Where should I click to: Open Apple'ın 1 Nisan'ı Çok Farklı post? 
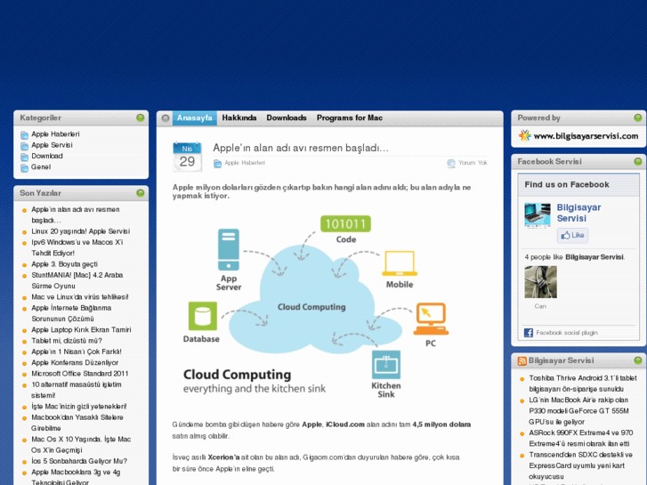coord(77,352)
